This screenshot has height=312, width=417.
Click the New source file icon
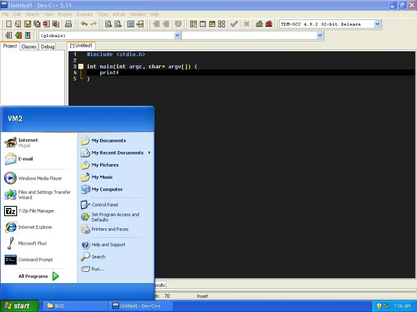click(x=9, y=24)
